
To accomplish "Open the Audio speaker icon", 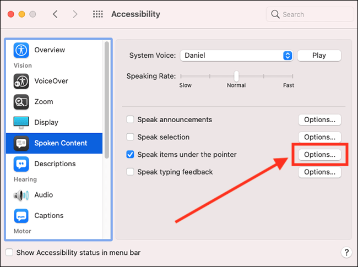I will pyautogui.click(x=21, y=195).
